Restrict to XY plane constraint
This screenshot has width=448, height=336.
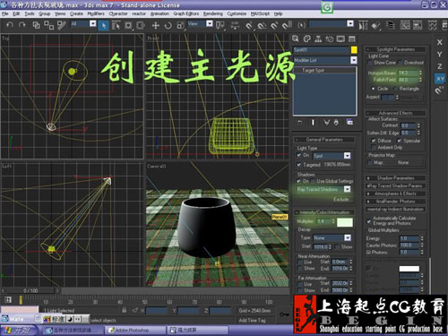pyautogui.click(x=440, y=79)
